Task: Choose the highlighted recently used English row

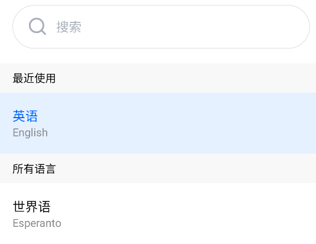Action: point(158,123)
